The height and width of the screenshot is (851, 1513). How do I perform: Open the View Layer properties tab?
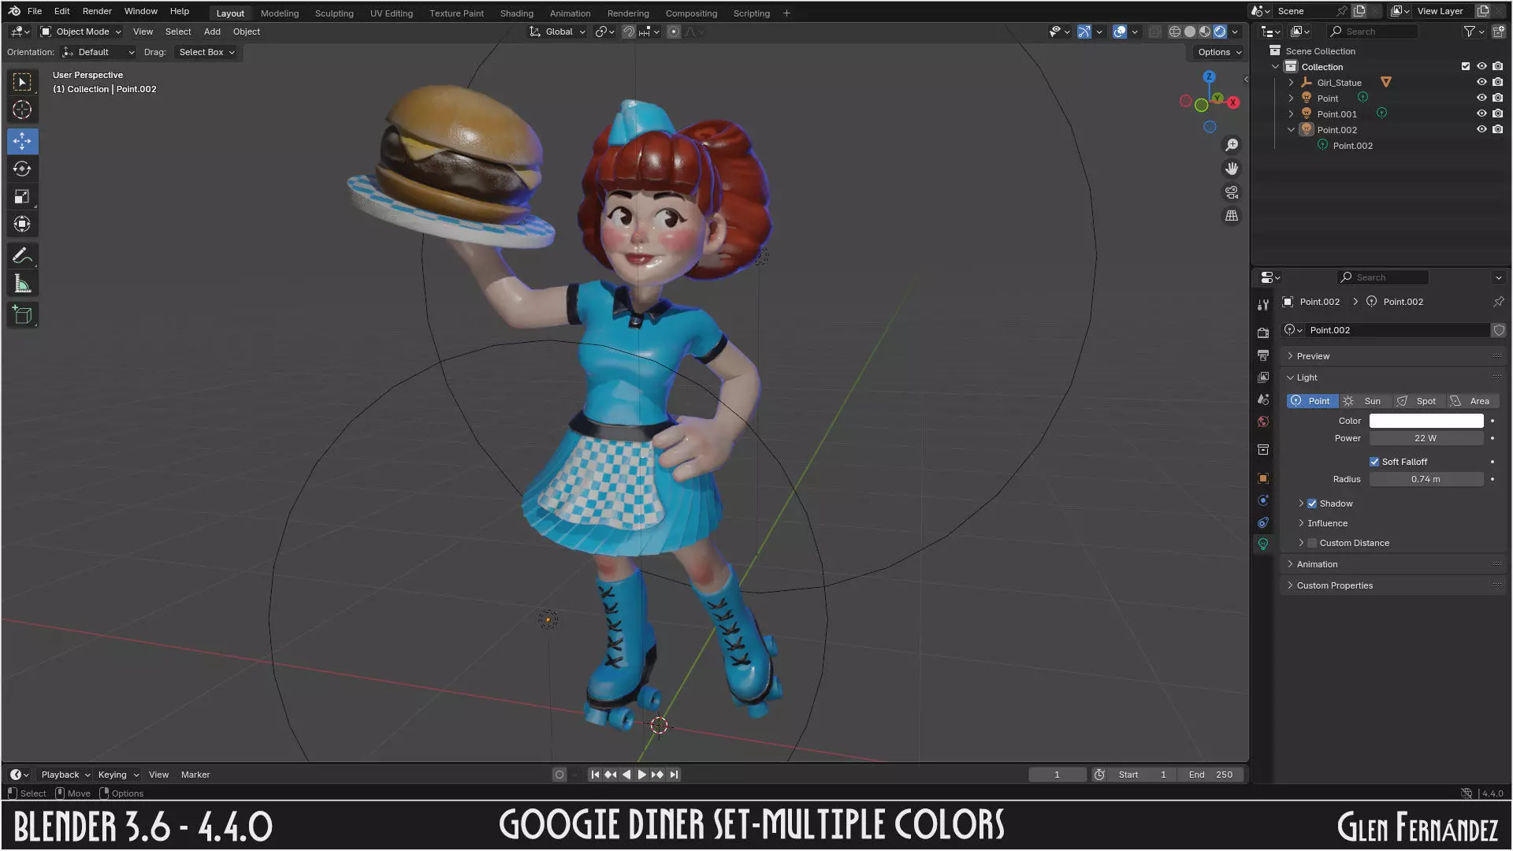1263,377
